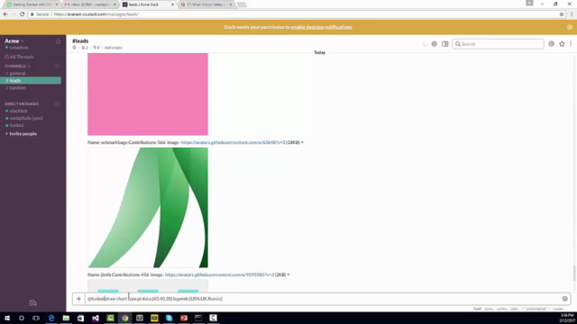Open Slack more items menu
This screenshot has width=577, height=324.
(x=571, y=44)
